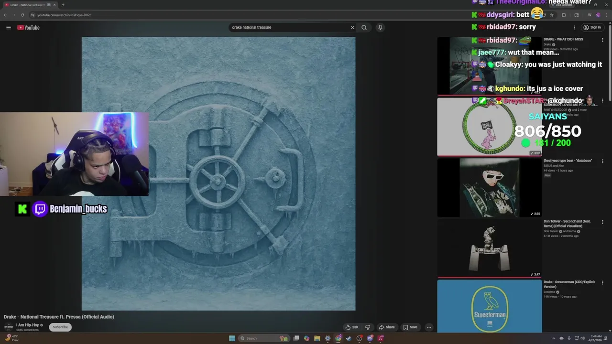Open more actions ellipsis under the video
Image resolution: width=612 pixels, height=344 pixels.
[429, 327]
